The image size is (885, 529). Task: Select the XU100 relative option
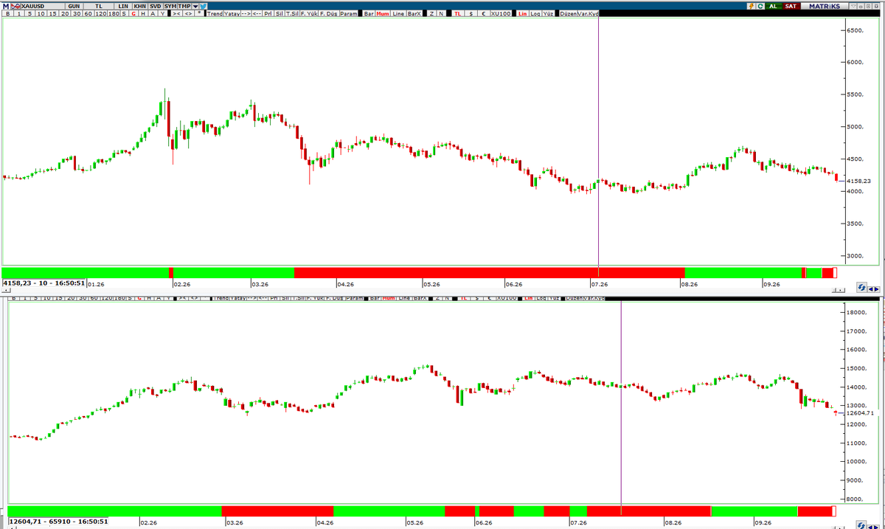[501, 14]
